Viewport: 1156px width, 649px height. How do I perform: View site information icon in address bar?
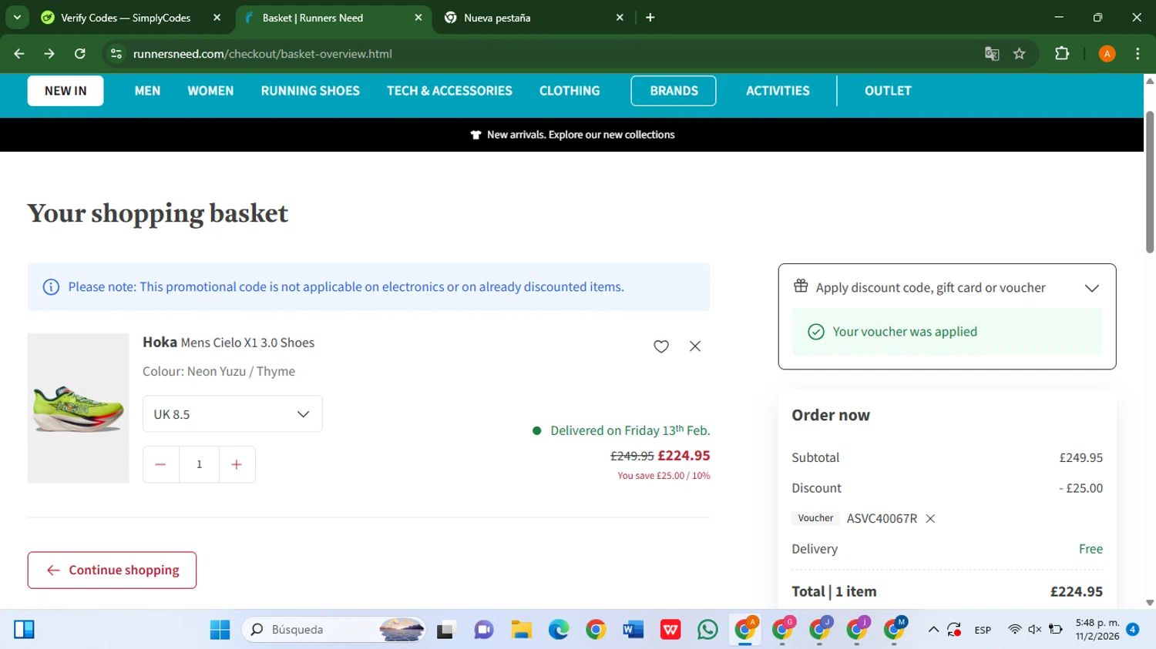[x=116, y=54]
